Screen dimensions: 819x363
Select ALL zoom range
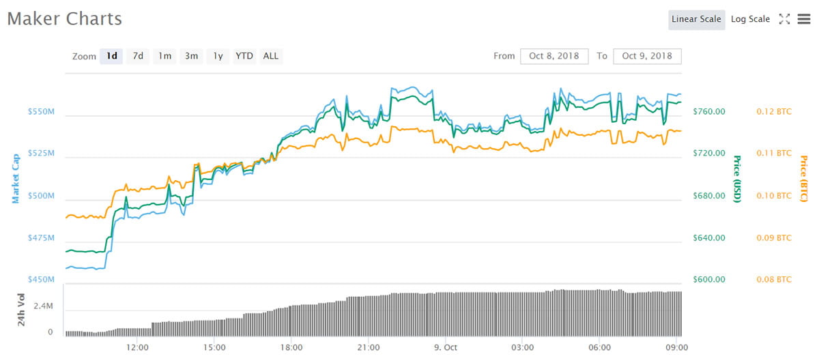point(271,56)
